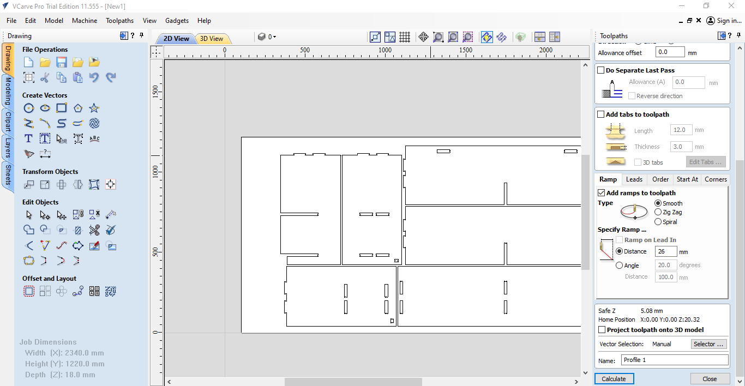Image resolution: width=745 pixels, height=386 pixels.
Task: Open the Gadgets menu
Action: pos(177,21)
